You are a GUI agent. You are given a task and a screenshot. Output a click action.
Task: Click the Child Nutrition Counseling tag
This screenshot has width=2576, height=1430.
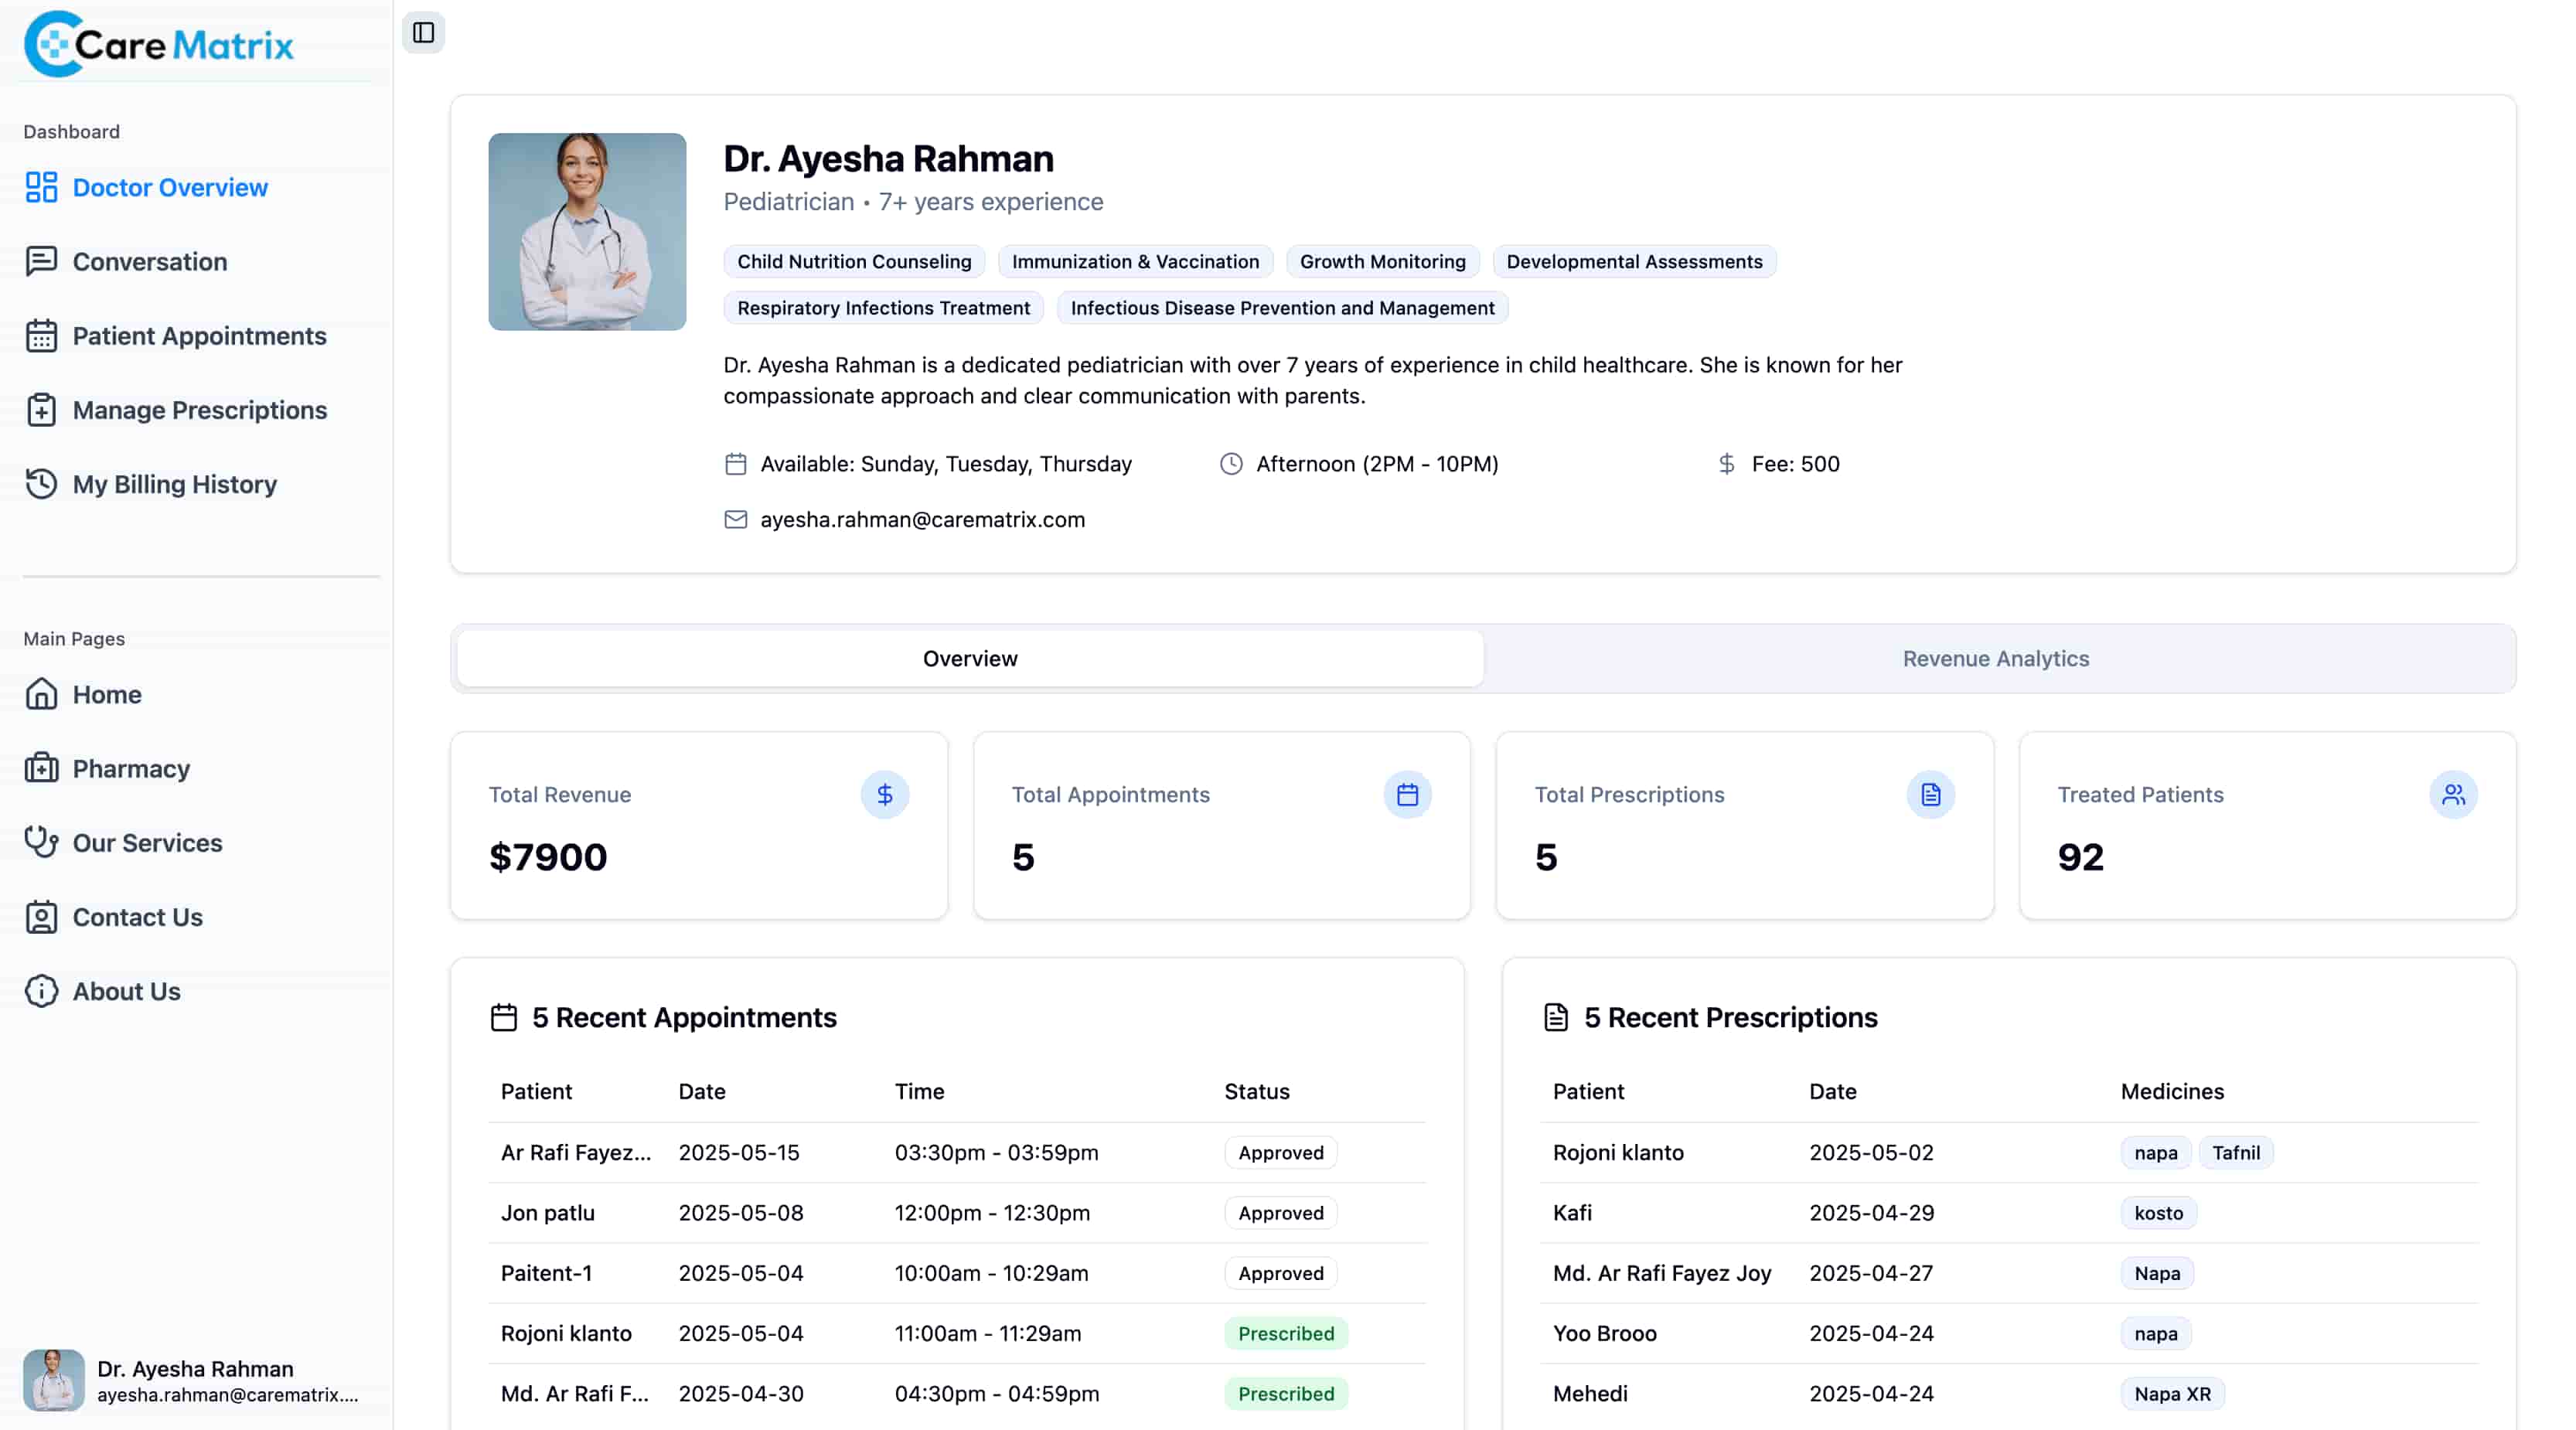tap(854, 261)
